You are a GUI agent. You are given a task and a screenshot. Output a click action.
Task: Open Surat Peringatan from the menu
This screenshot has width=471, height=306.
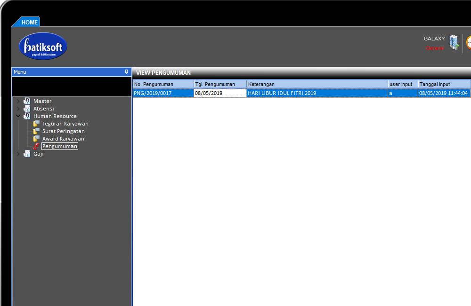point(63,131)
